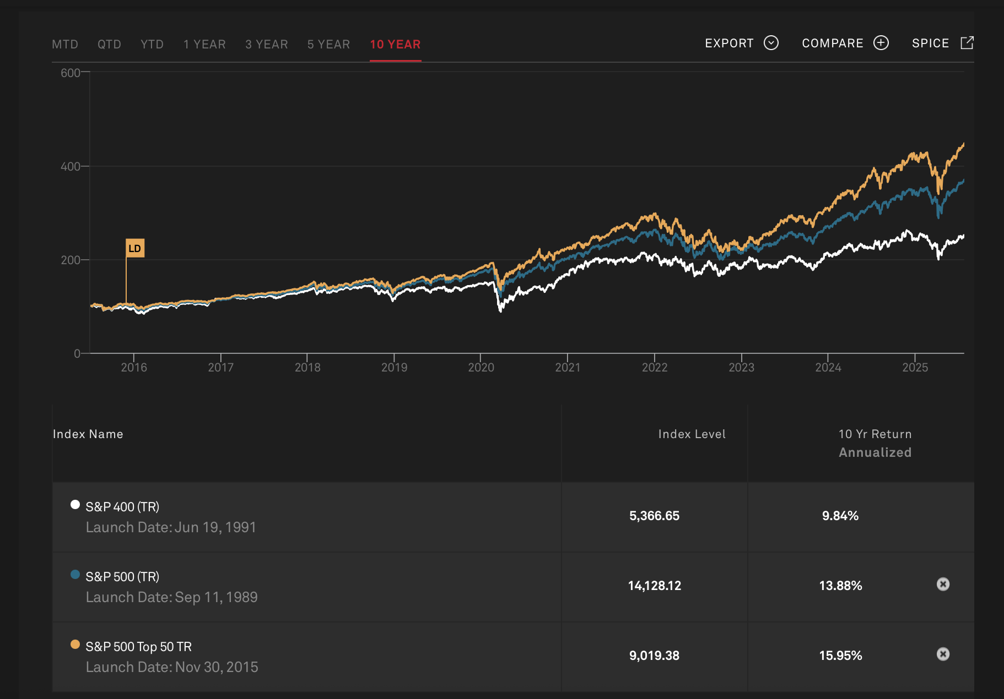Click index level value 9,019.38
The image size is (1004, 699).
pyautogui.click(x=654, y=656)
